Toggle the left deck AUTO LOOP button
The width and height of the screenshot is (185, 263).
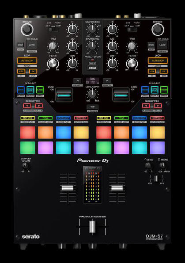tap(27, 61)
